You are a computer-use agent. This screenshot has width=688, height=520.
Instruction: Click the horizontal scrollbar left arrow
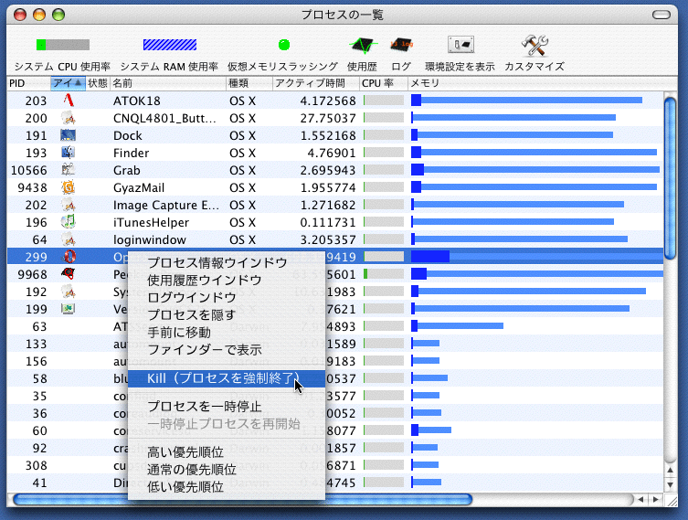pyautogui.click(x=641, y=499)
